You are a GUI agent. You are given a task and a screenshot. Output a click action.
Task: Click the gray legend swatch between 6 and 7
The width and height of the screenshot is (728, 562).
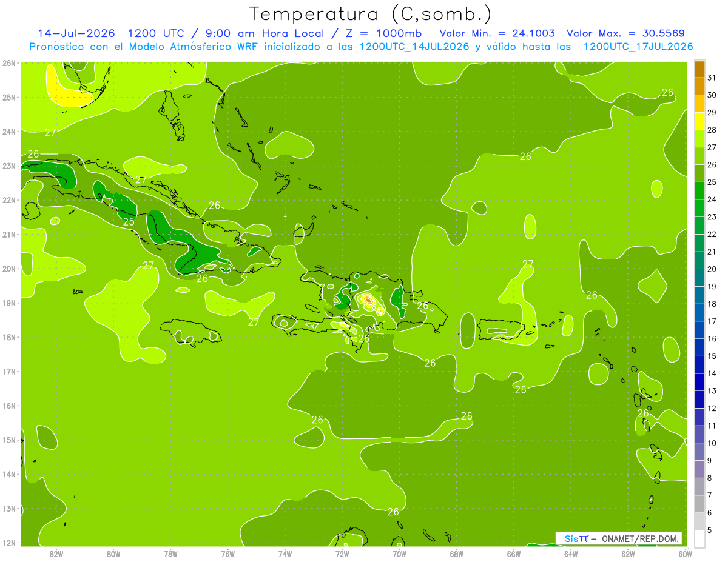coord(699,504)
